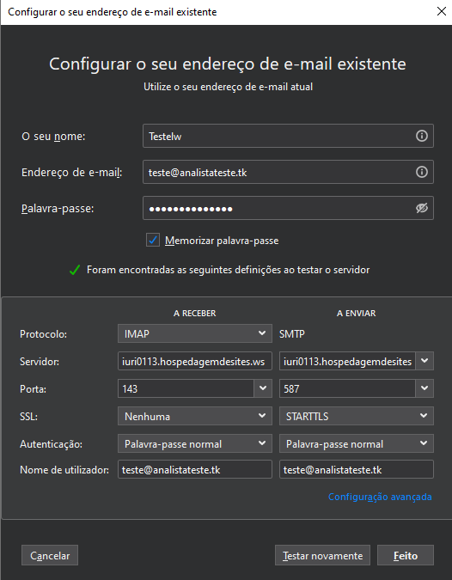
Task: Open the IMAP protocol dropdown
Action: click(x=195, y=333)
